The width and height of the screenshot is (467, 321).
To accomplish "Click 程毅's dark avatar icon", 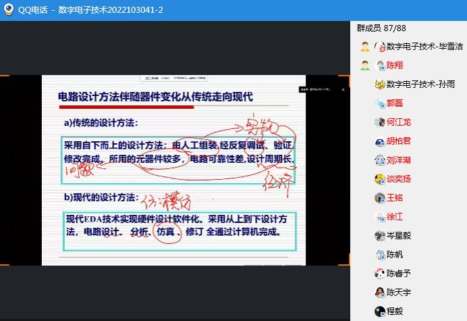I will 380,312.
